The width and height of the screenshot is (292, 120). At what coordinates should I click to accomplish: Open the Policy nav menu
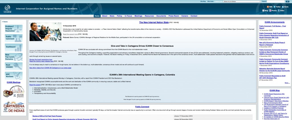[119, 16]
